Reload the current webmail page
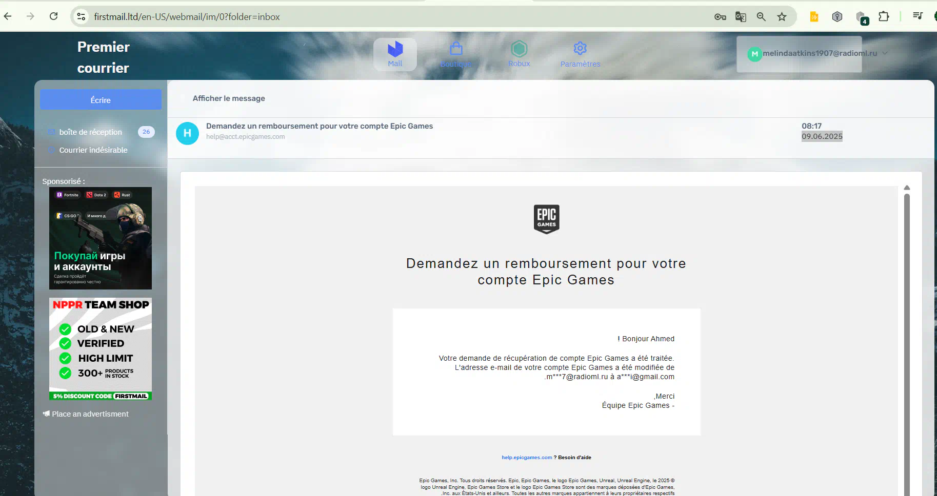 coord(53,16)
